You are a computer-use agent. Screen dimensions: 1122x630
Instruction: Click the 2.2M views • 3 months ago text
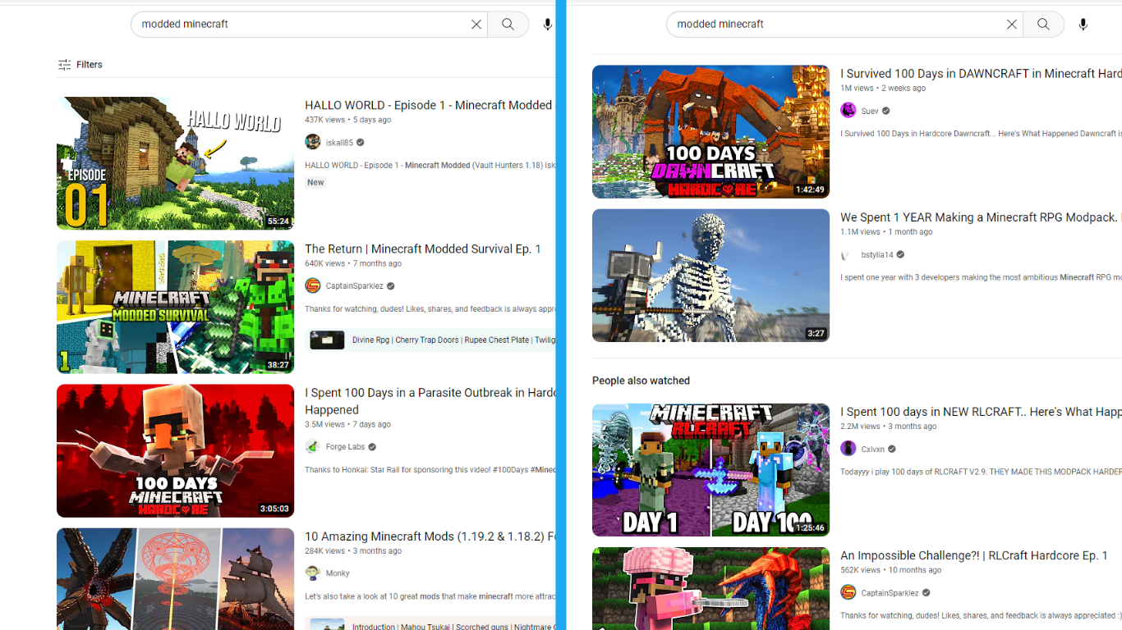[x=888, y=426]
